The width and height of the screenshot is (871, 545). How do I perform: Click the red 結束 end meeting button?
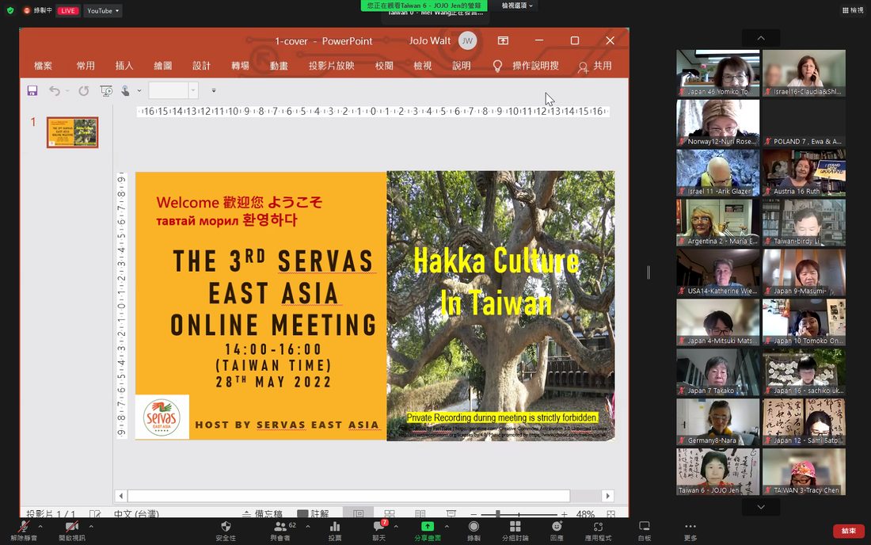click(x=849, y=531)
